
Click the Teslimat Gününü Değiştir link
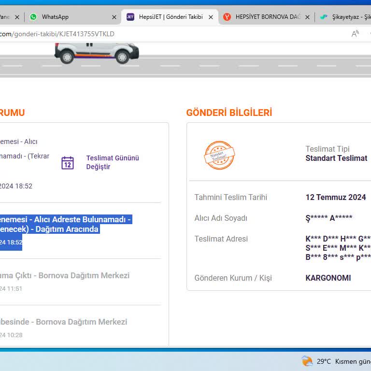tap(113, 162)
